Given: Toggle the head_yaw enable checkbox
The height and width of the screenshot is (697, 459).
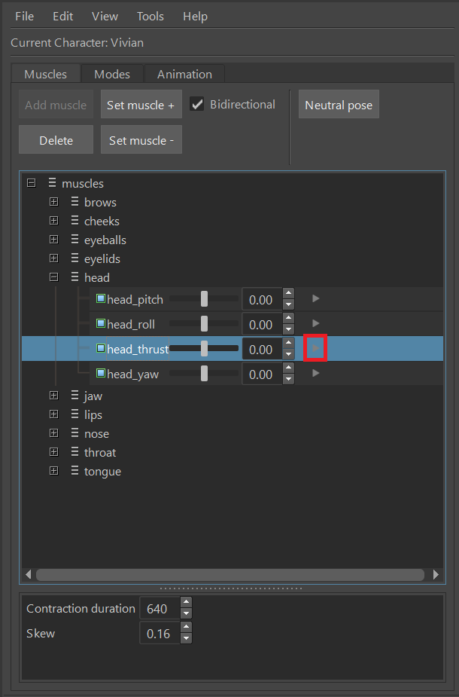Looking at the screenshot, I should [101, 373].
